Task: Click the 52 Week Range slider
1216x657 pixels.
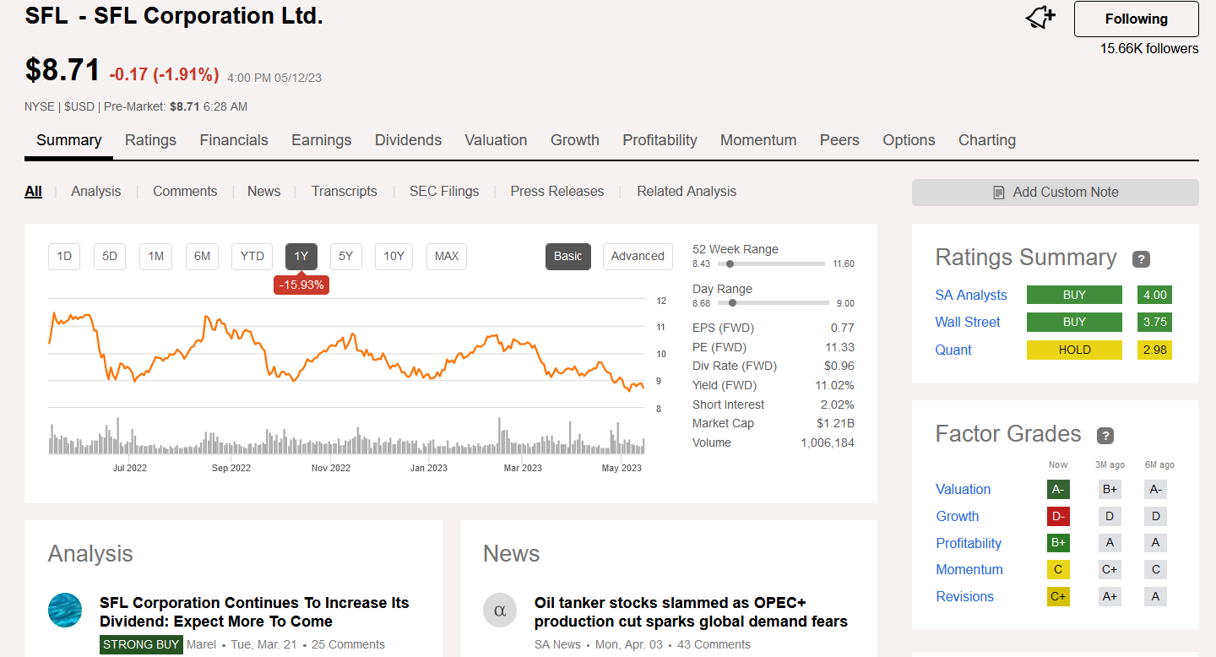Action: [771, 263]
